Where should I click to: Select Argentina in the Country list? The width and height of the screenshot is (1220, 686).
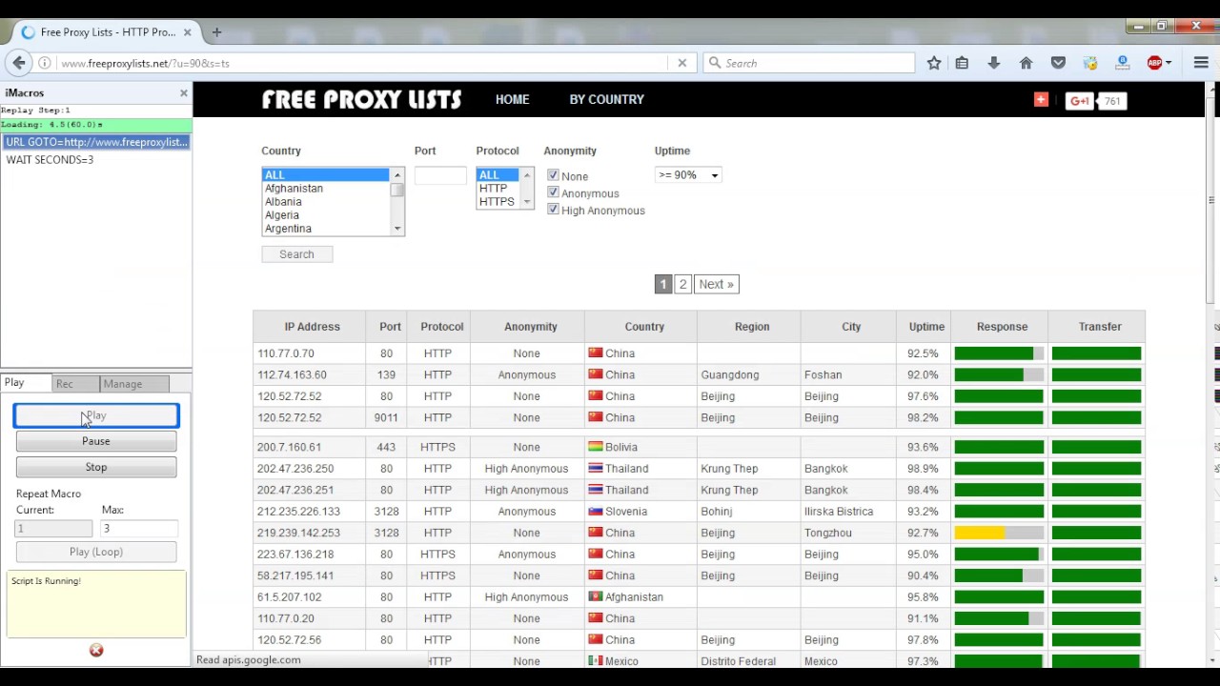click(326, 229)
